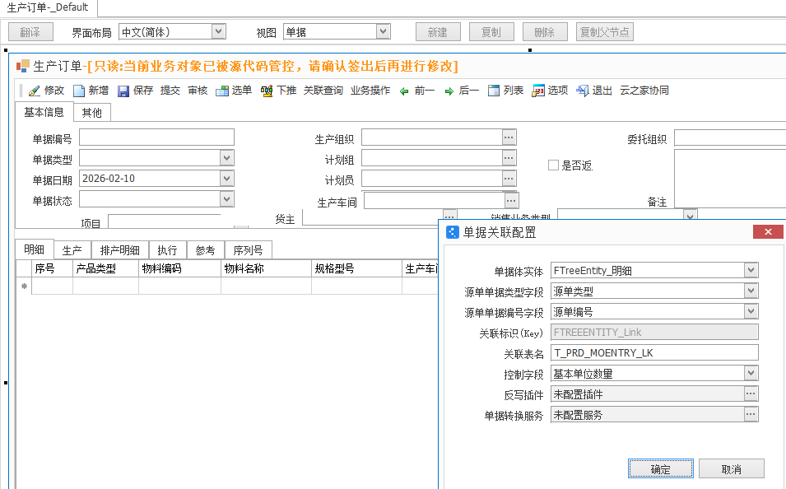Click the 修改 (Modify) pencil icon

point(35,91)
